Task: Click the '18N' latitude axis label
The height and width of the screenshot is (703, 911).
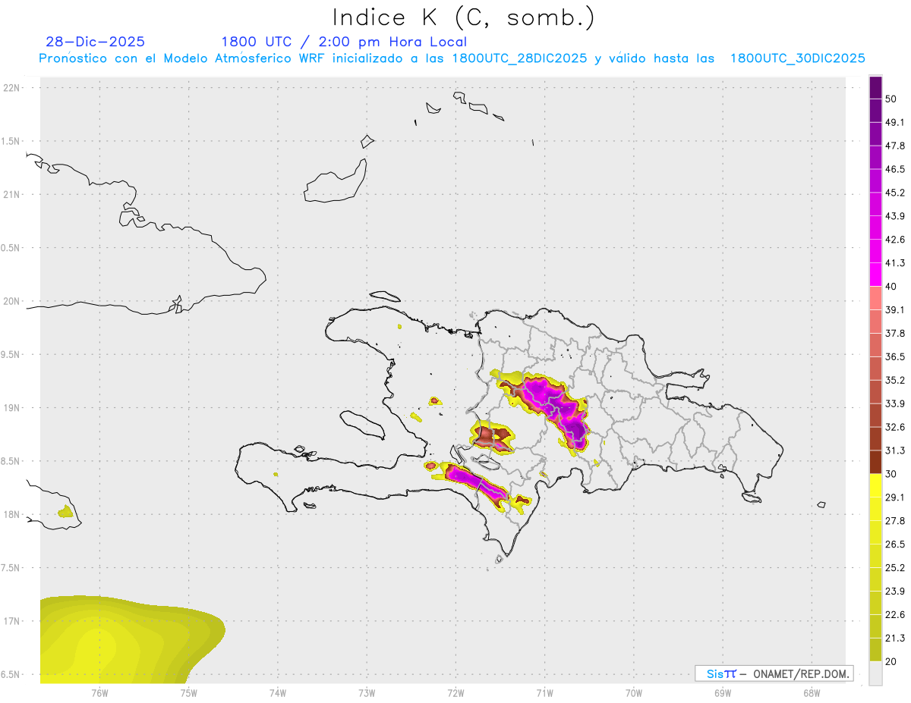Action: 11,514
